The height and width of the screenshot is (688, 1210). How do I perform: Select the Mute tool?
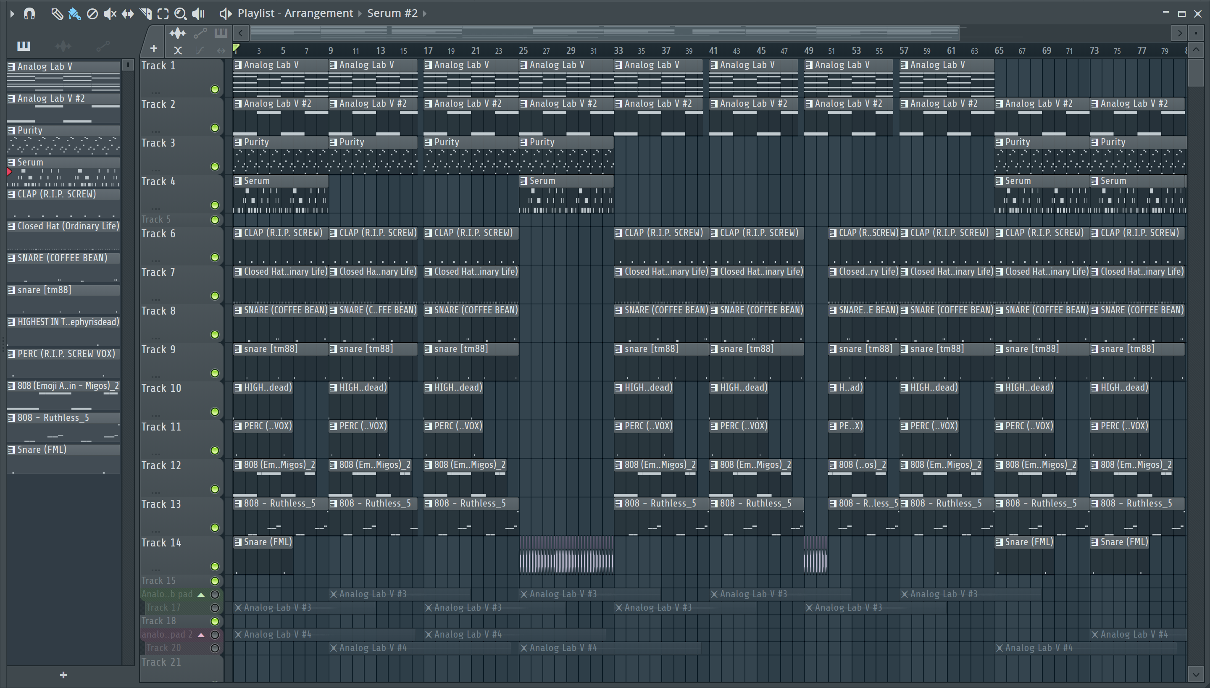pos(110,14)
